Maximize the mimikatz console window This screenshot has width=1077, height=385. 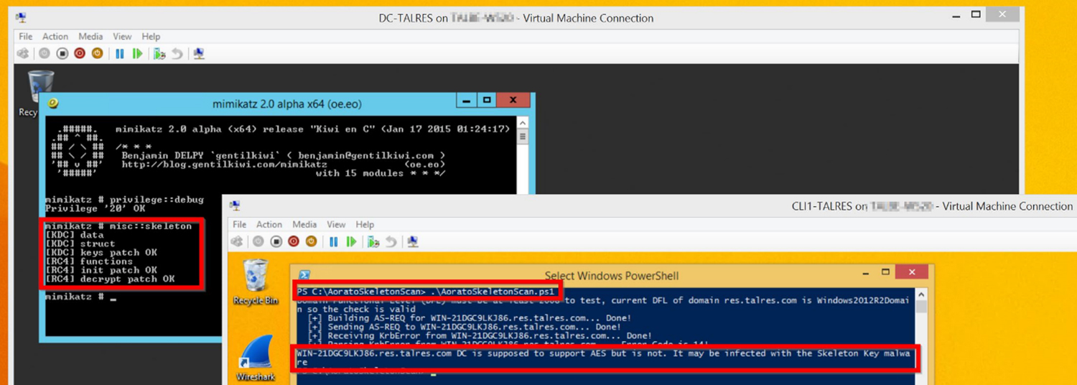(486, 101)
